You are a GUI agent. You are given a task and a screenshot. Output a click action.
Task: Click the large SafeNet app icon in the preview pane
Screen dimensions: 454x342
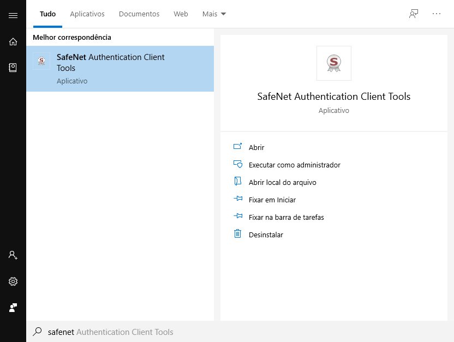(333, 63)
